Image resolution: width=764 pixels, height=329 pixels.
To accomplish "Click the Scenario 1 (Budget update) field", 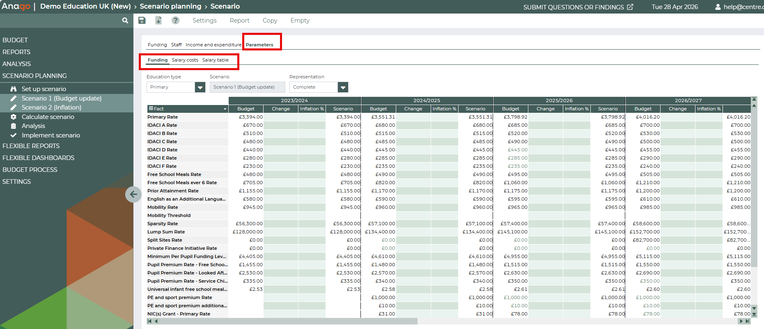I will pos(247,87).
